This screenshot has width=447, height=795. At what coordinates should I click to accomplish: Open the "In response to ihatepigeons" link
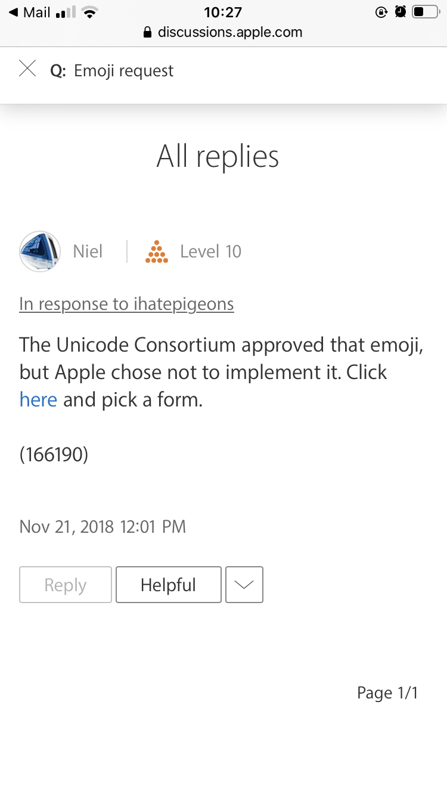[126, 304]
